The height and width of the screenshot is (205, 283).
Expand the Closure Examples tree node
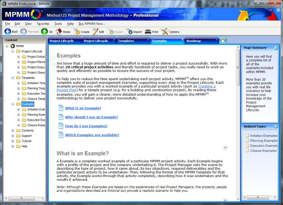[x=18, y=125]
